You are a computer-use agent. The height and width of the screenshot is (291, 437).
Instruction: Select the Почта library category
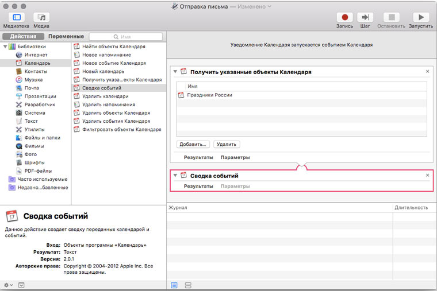point(32,88)
